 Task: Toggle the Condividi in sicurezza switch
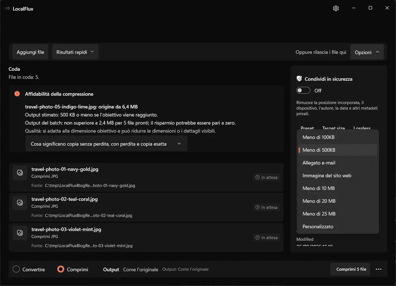(303, 91)
